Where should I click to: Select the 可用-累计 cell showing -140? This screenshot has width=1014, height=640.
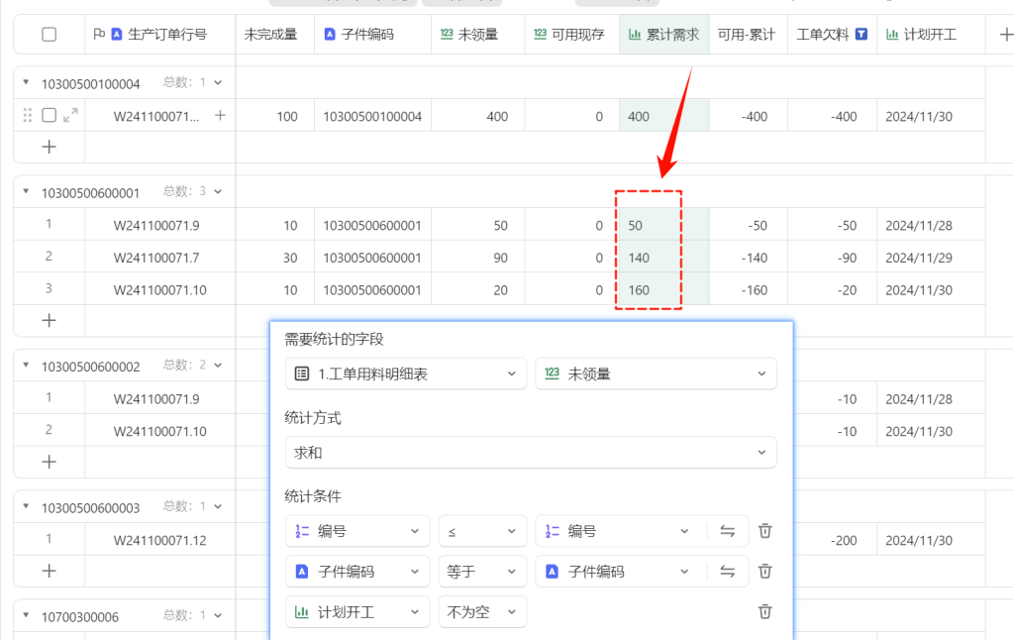(x=749, y=258)
